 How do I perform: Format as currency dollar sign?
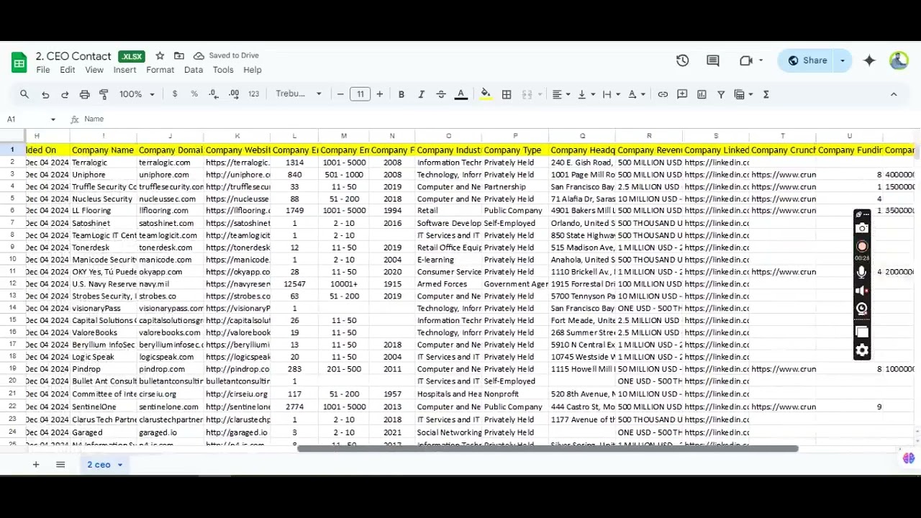tap(175, 94)
